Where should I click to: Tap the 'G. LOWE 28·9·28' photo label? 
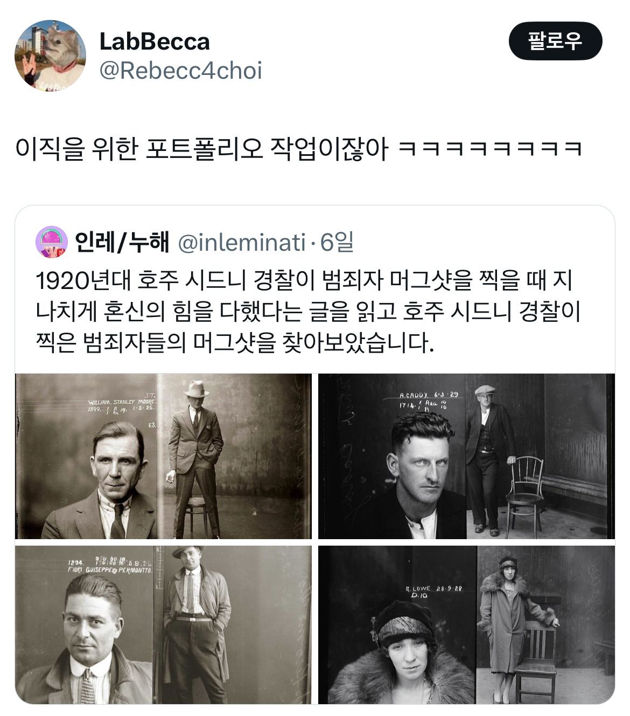coord(433,589)
